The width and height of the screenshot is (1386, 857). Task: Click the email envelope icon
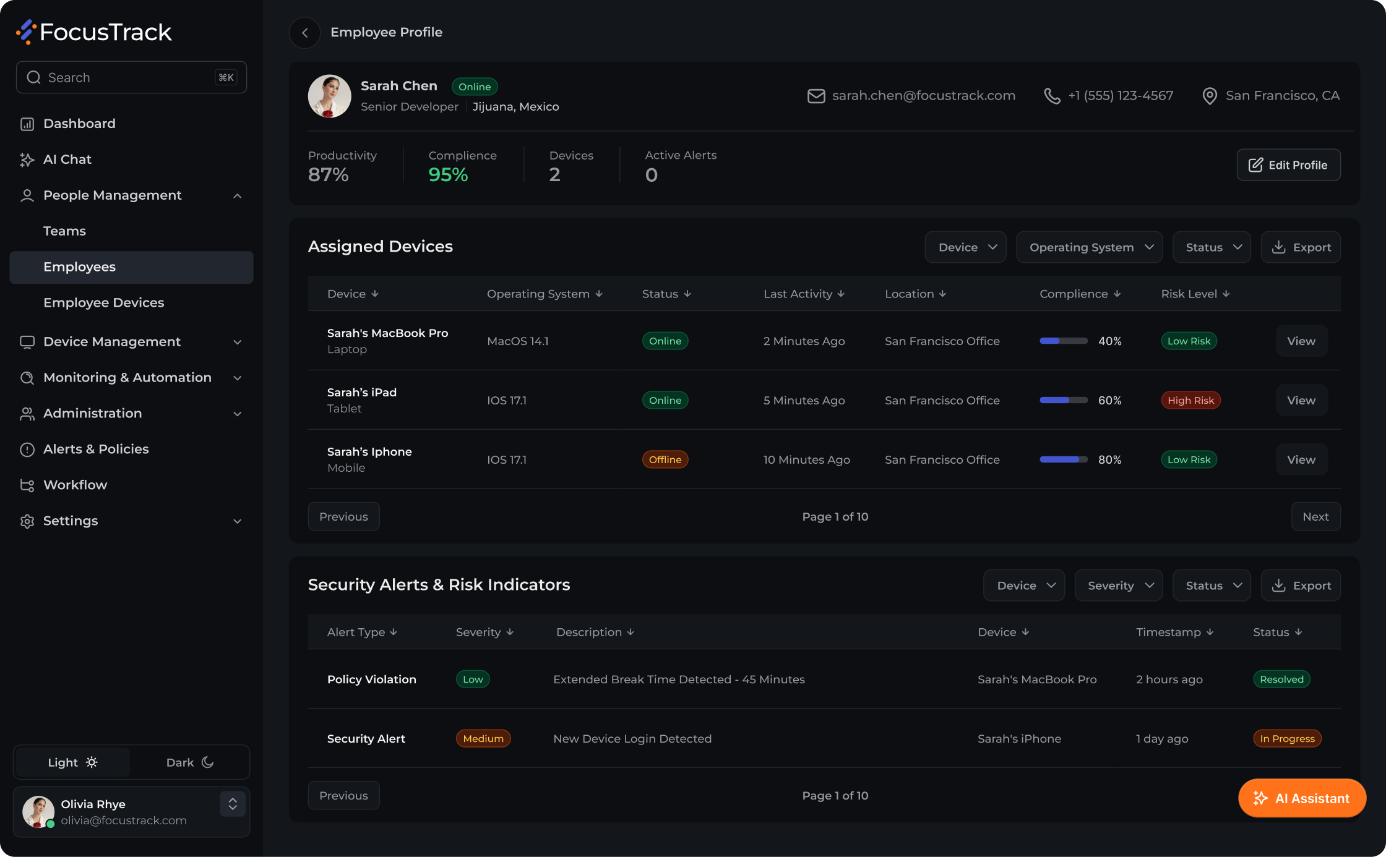[816, 96]
